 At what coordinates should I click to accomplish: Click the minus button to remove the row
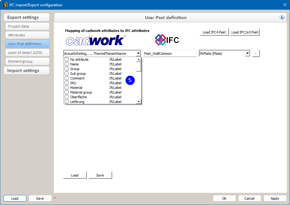(x=256, y=54)
